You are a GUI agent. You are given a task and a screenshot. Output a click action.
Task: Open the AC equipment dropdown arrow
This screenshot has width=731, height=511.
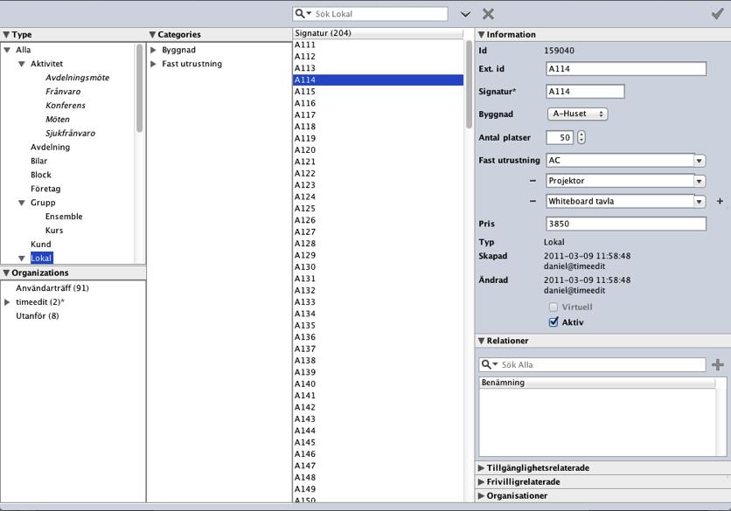[699, 161]
